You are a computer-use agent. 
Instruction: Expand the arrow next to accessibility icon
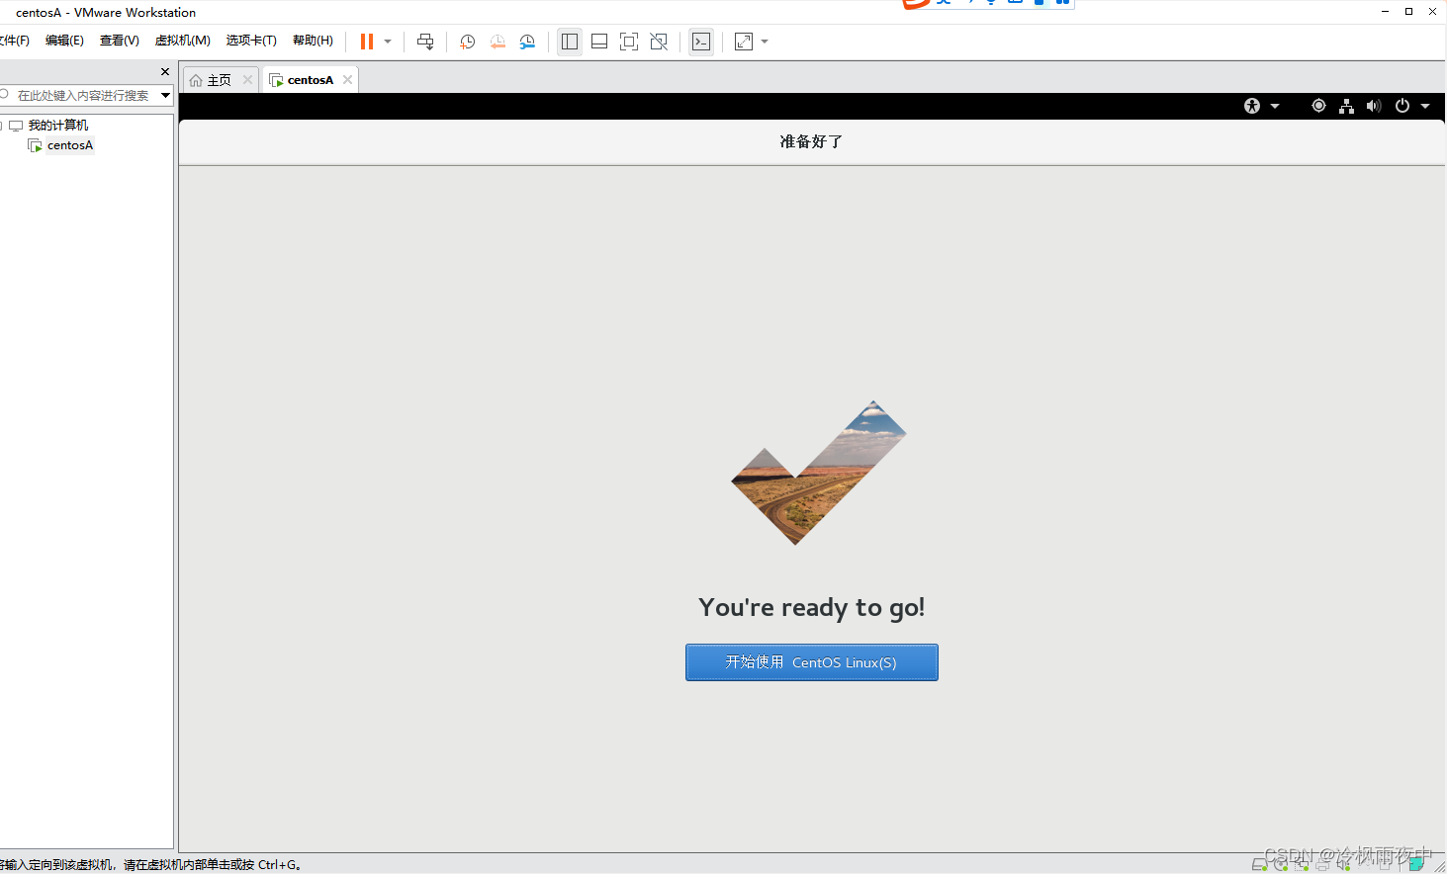1275,106
